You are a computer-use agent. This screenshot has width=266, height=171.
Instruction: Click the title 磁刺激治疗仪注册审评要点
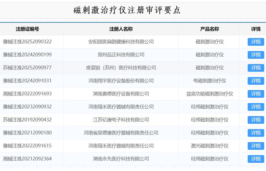coord(127,10)
